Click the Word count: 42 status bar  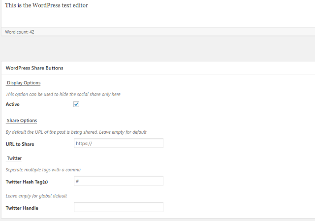[x=158, y=32]
